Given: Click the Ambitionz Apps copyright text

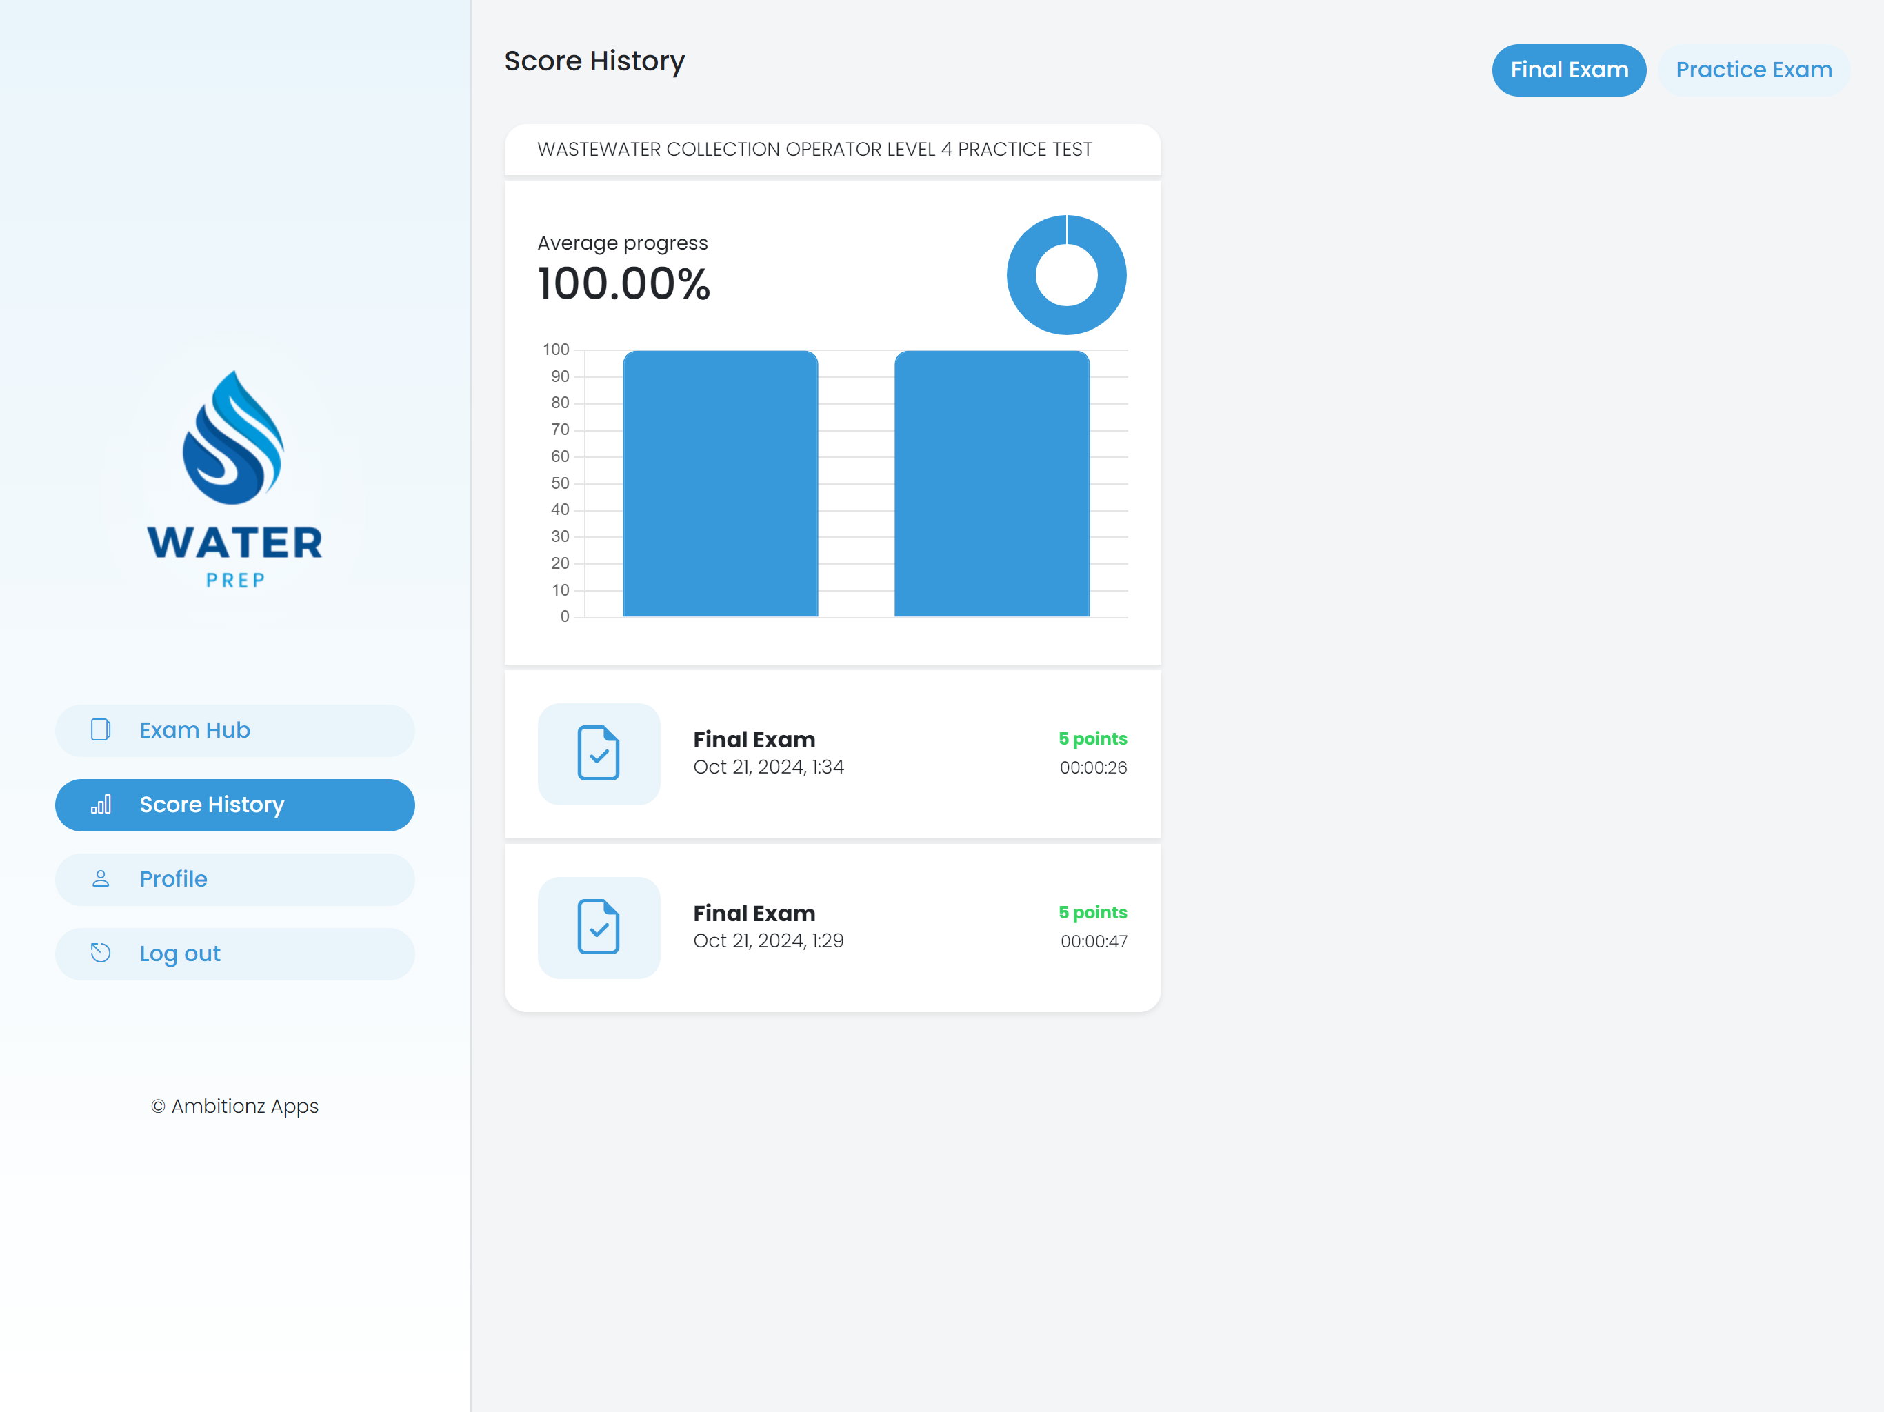Looking at the screenshot, I should coord(235,1107).
